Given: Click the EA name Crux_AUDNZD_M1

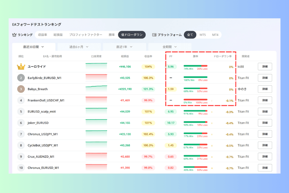Looking at the screenshot, I should tap(41, 157).
